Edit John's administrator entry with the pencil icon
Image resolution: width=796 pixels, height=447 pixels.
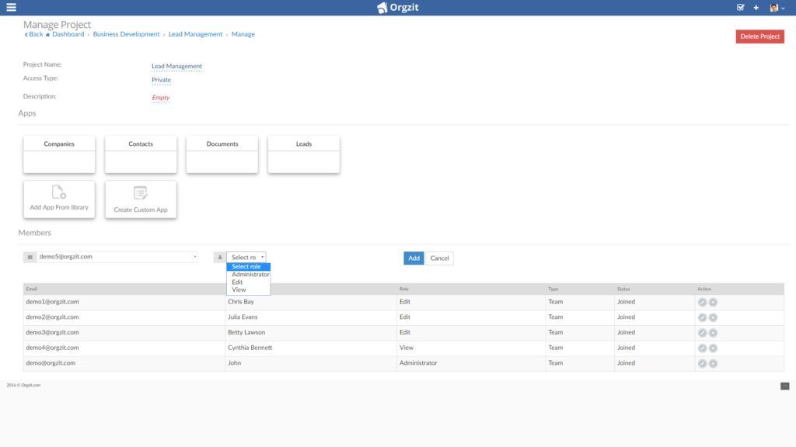[x=703, y=362]
